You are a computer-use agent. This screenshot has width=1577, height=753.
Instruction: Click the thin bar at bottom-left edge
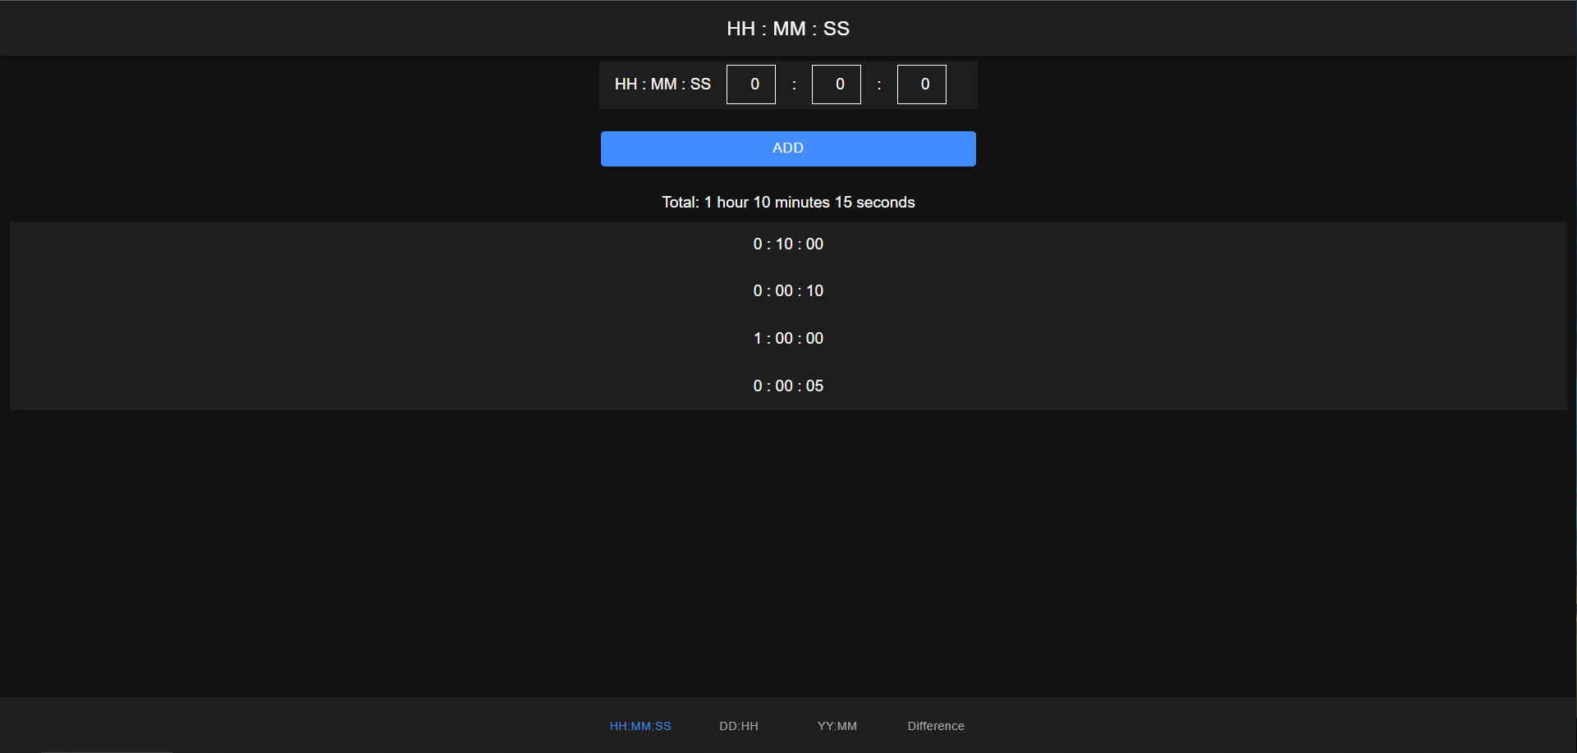click(107, 751)
